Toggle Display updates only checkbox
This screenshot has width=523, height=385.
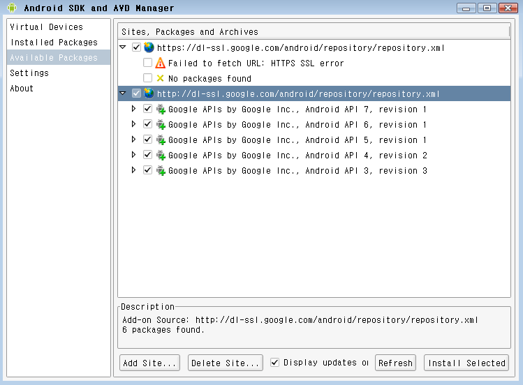[274, 363]
